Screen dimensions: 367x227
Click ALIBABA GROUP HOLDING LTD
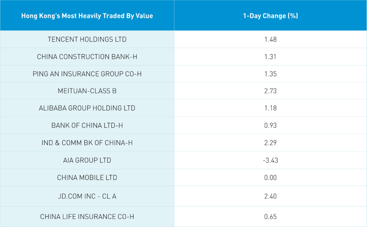[x=87, y=108]
